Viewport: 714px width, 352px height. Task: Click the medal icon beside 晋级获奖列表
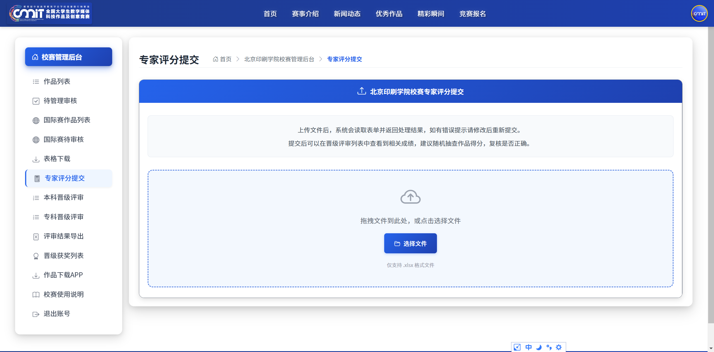click(x=36, y=256)
